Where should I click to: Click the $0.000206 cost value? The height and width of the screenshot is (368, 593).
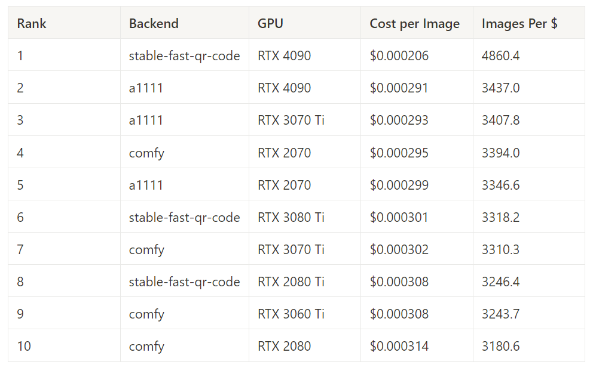[399, 56]
